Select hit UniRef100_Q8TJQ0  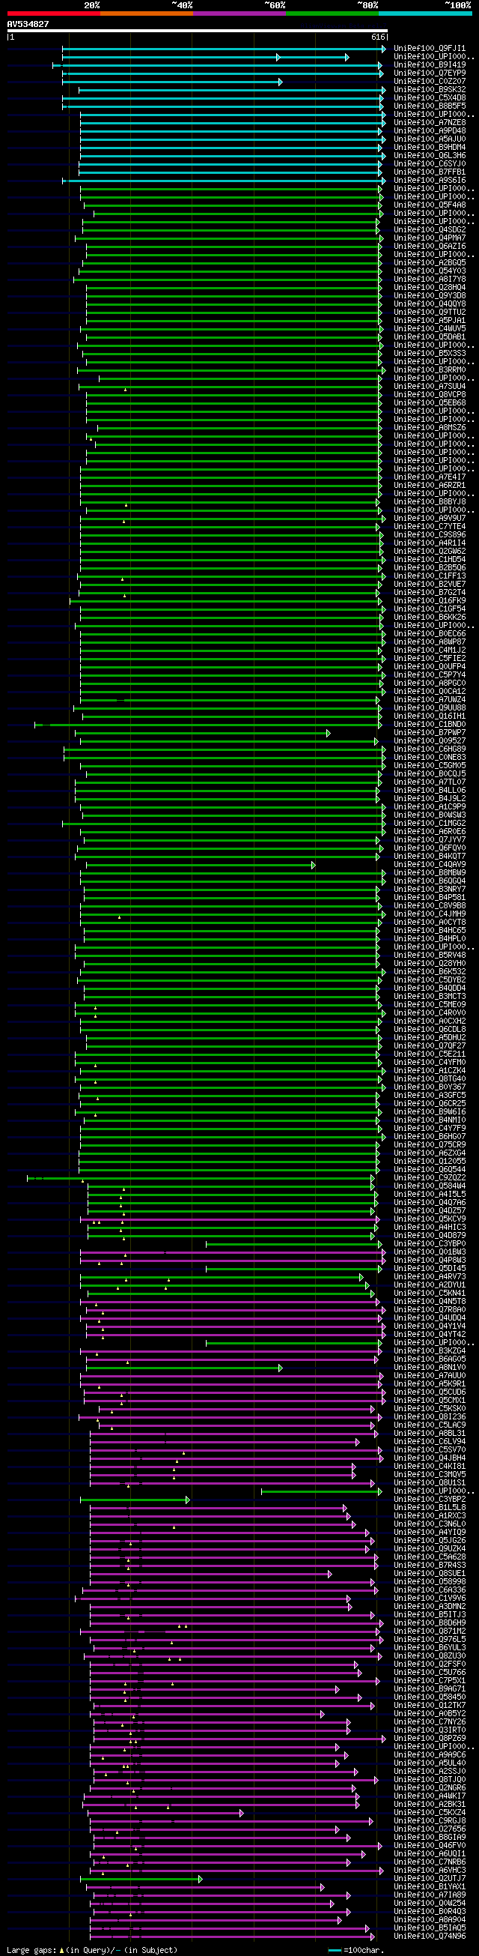430,1780
